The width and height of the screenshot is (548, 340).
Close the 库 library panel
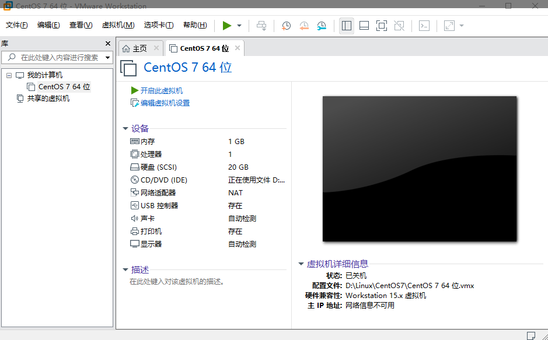pos(108,44)
